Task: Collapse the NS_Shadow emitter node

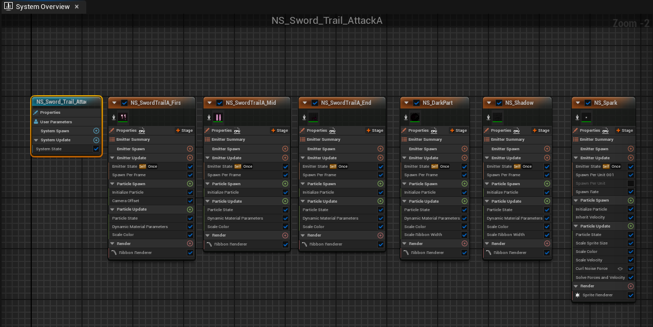Action: point(488,103)
